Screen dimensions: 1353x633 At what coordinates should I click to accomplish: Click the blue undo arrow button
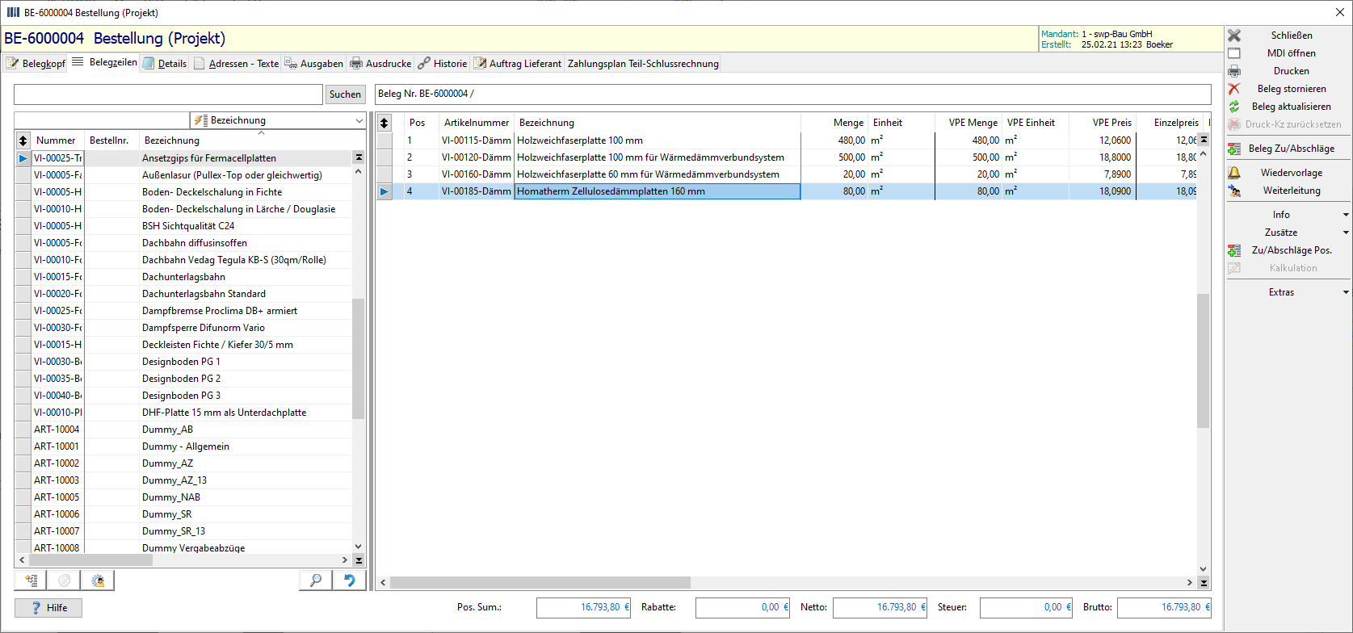coord(350,580)
